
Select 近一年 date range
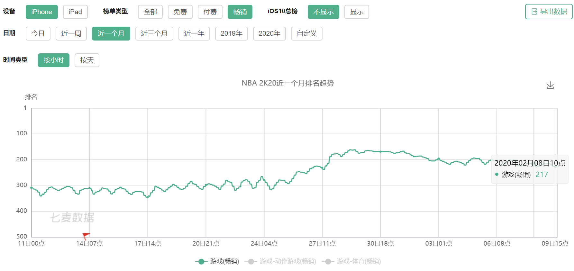click(x=194, y=33)
